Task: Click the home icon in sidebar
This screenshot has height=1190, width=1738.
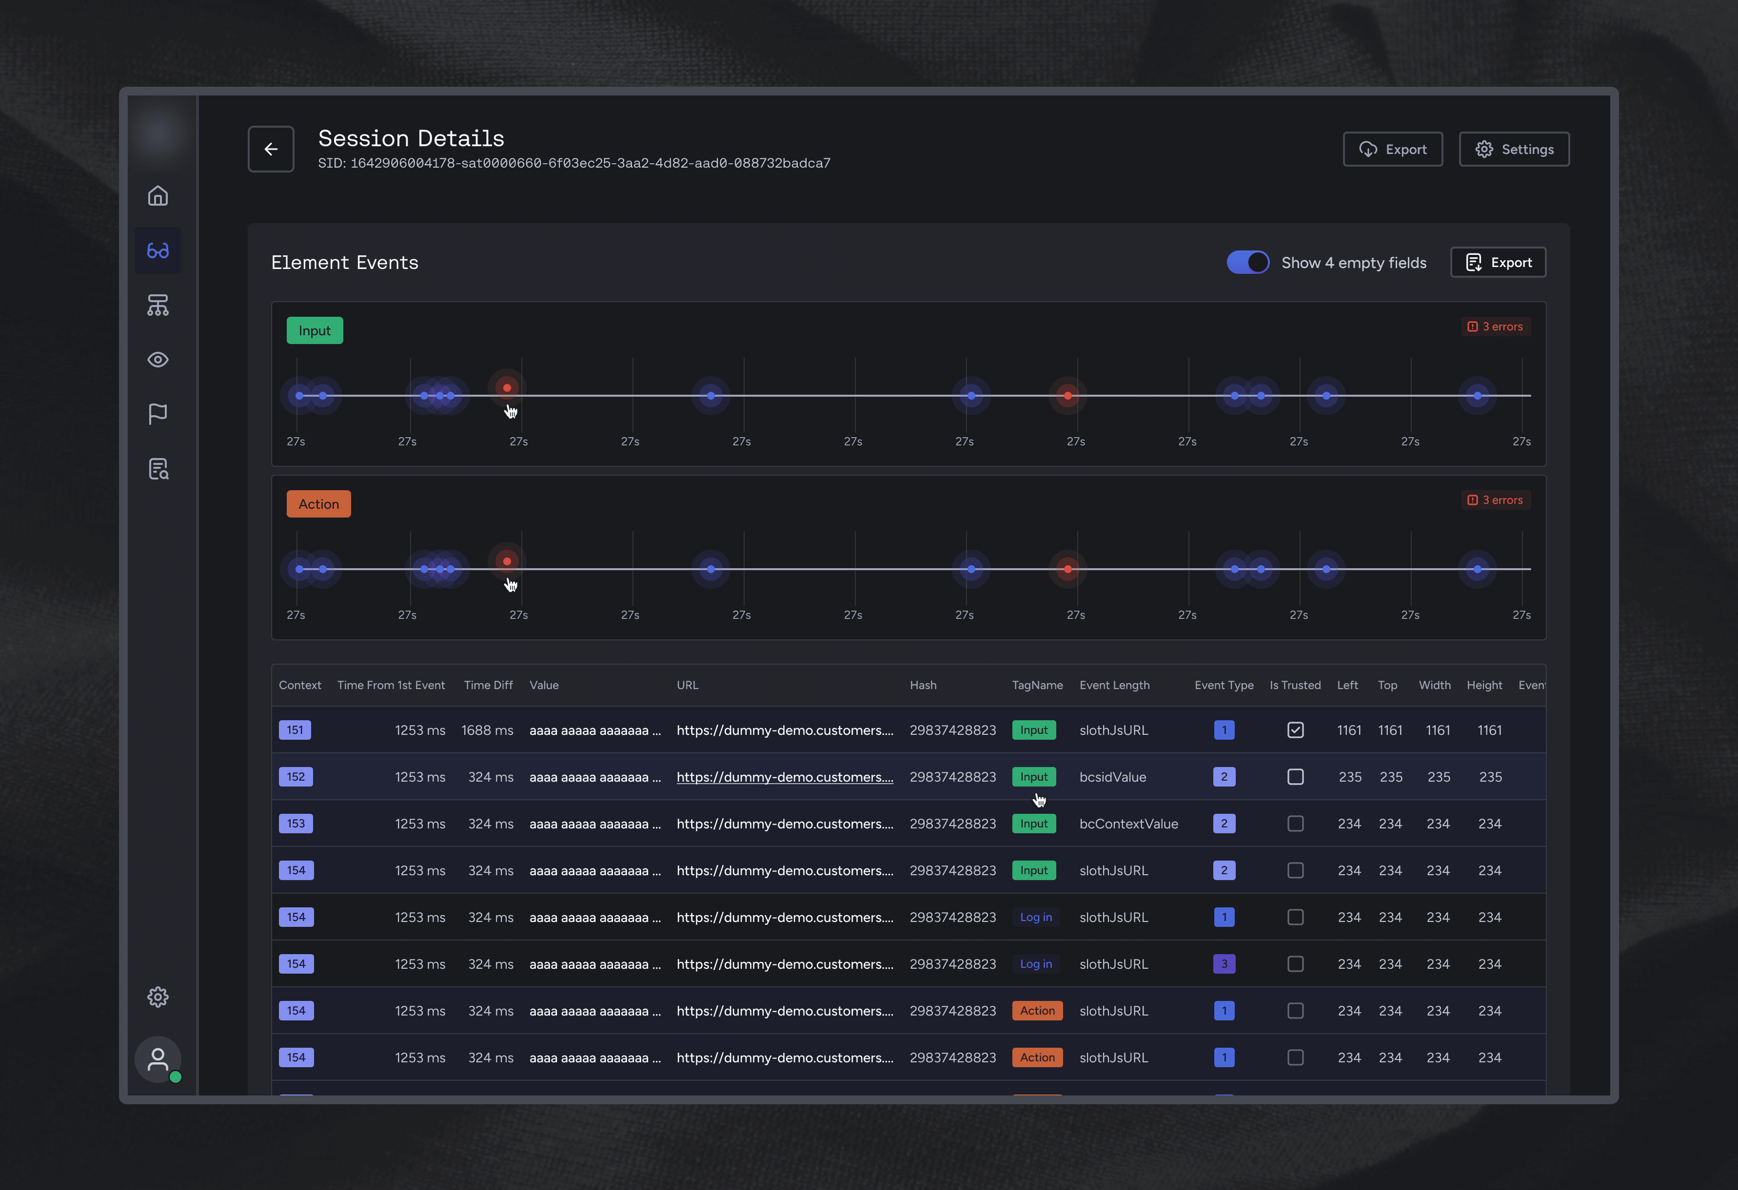Action: [158, 196]
